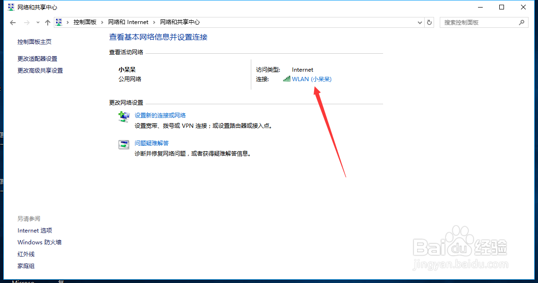Click the troubleshooter icon
Image resolution: width=538 pixels, height=283 pixels.
pyautogui.click(x=124, y=144)
